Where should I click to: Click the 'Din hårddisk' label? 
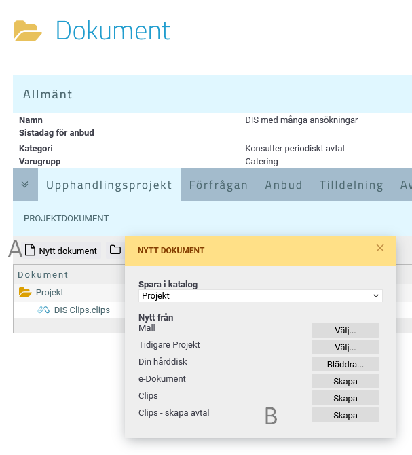coord(163,361)
